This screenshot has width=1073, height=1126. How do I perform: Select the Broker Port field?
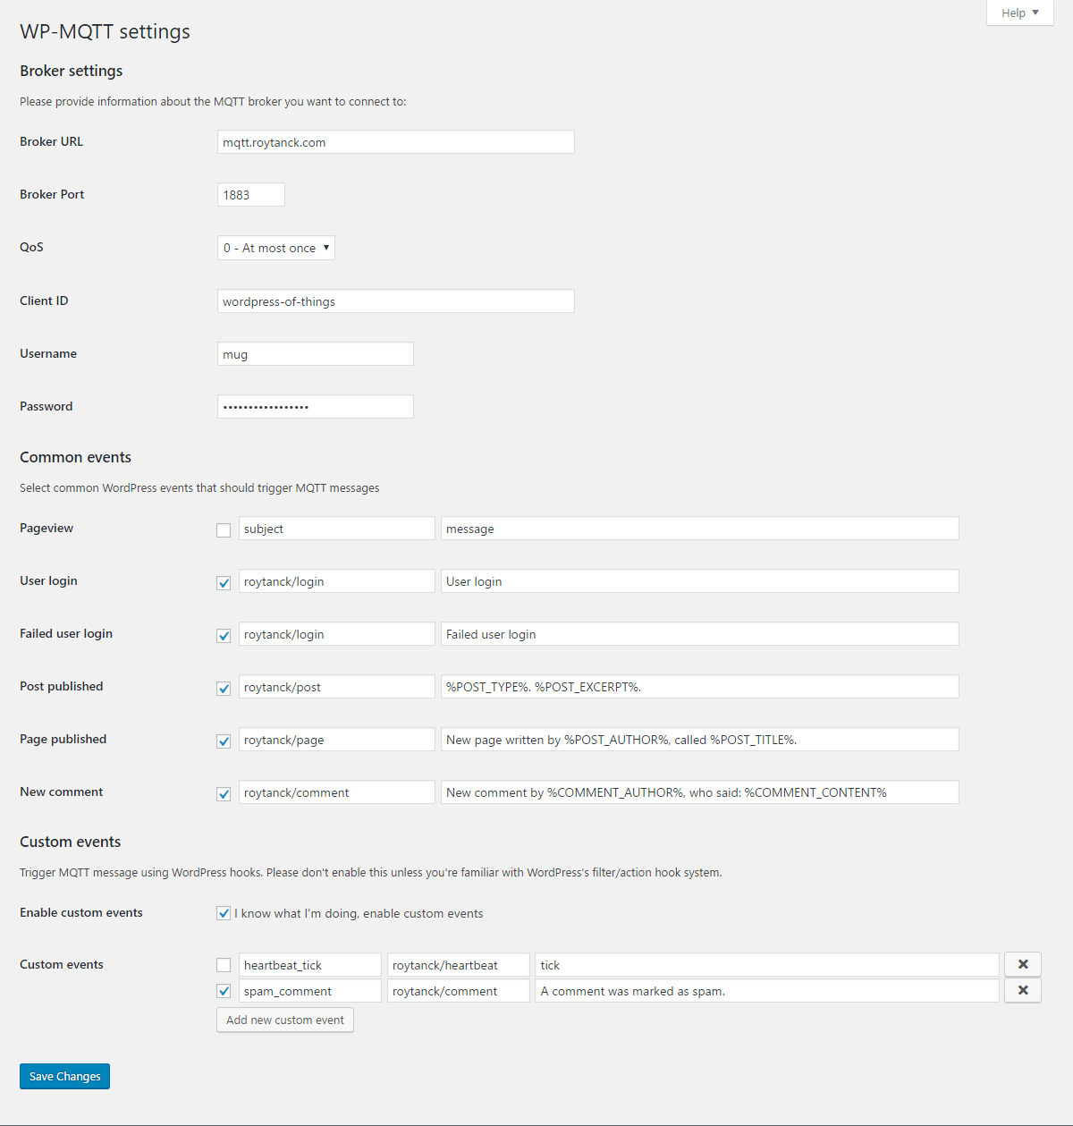251,195
